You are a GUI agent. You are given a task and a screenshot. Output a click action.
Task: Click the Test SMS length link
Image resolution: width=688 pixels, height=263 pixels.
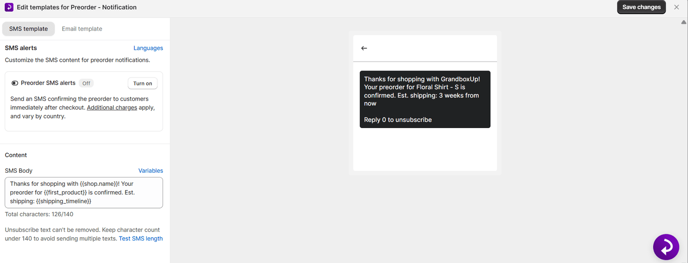(141, 239)
